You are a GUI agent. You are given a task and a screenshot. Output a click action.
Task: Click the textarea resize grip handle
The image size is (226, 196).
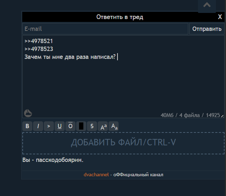click(x=222, y=116)
